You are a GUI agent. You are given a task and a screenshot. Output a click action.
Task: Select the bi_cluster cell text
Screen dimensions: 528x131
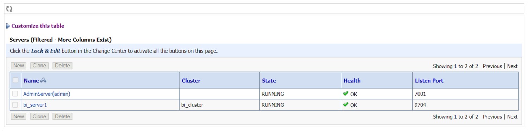coord(192,105)
